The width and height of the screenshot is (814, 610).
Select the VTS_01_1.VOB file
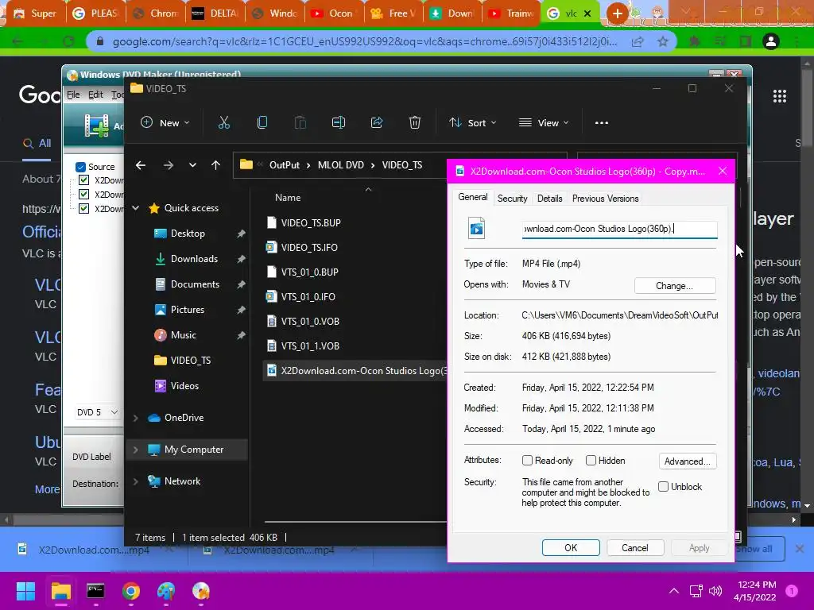[310, 346]
